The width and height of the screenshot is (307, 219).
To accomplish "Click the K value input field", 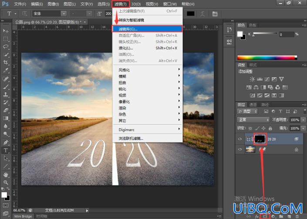I will pos(287,34).
